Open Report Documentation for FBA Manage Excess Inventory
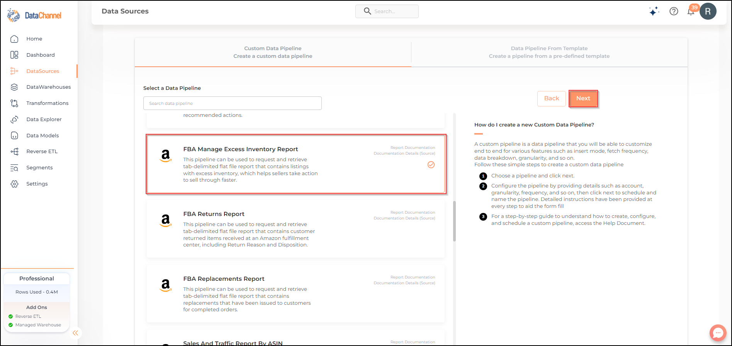This screenshot has height=346, width=732. [413, 148]
